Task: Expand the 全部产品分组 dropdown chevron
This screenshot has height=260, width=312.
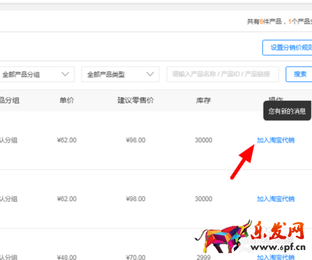Action: pyautogui.click(x=65, y=74)
